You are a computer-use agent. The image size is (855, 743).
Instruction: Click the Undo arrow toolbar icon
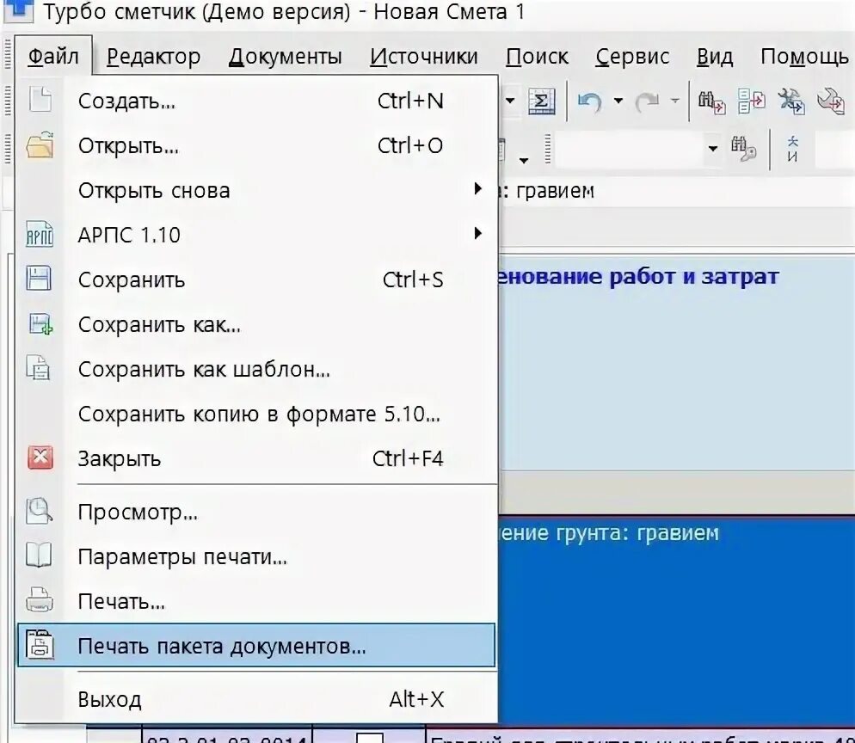(x=590, y=101)
